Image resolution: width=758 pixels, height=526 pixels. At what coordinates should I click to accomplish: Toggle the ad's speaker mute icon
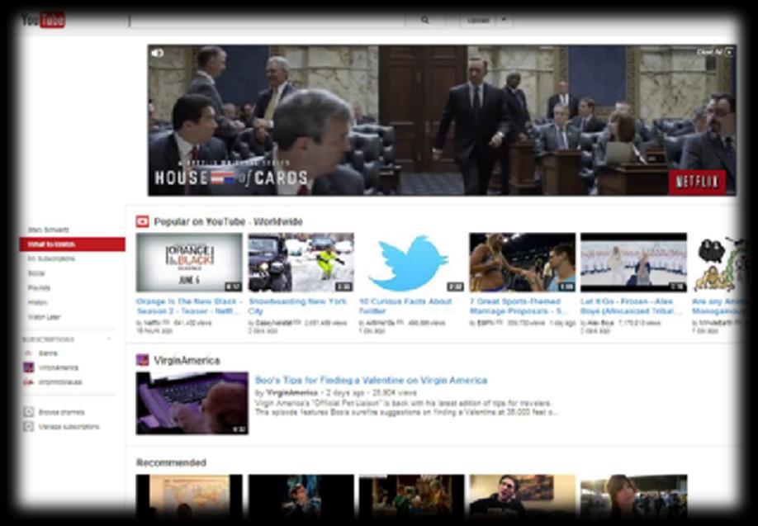[157, 53]
